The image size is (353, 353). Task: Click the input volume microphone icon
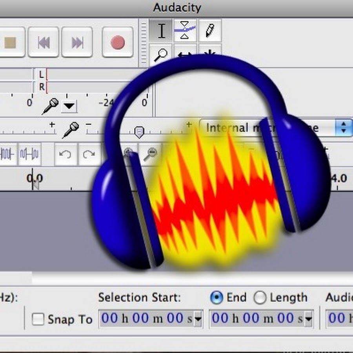[x=71, y=130]
